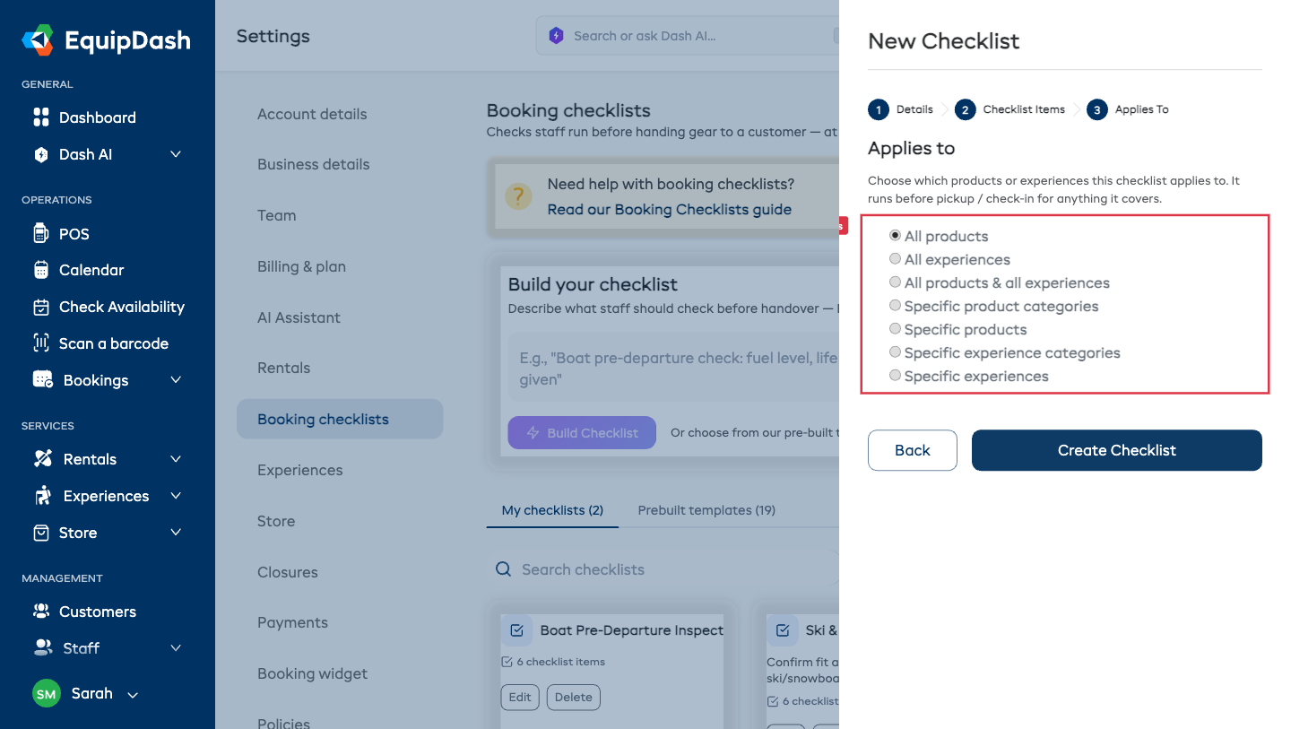
Task: Open Booking checklists settings section
Action: 340,419
